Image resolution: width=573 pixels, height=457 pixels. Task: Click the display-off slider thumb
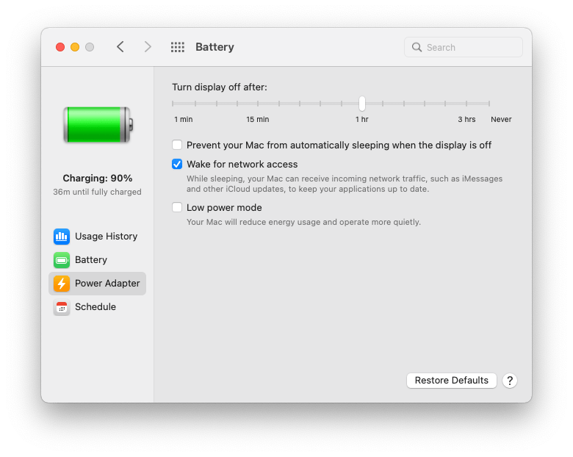pyautogui.click(x=361, y=104)
